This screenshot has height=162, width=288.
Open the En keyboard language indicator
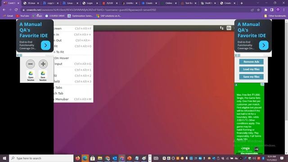coord(229,28)
